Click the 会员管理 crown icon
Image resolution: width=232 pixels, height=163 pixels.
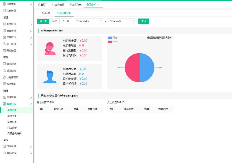click(4, 24)
